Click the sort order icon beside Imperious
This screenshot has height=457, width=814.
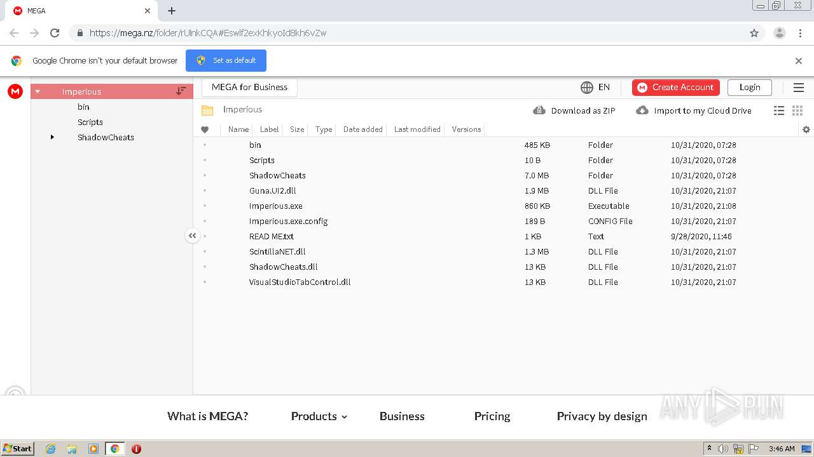click(x=181, y=91)
